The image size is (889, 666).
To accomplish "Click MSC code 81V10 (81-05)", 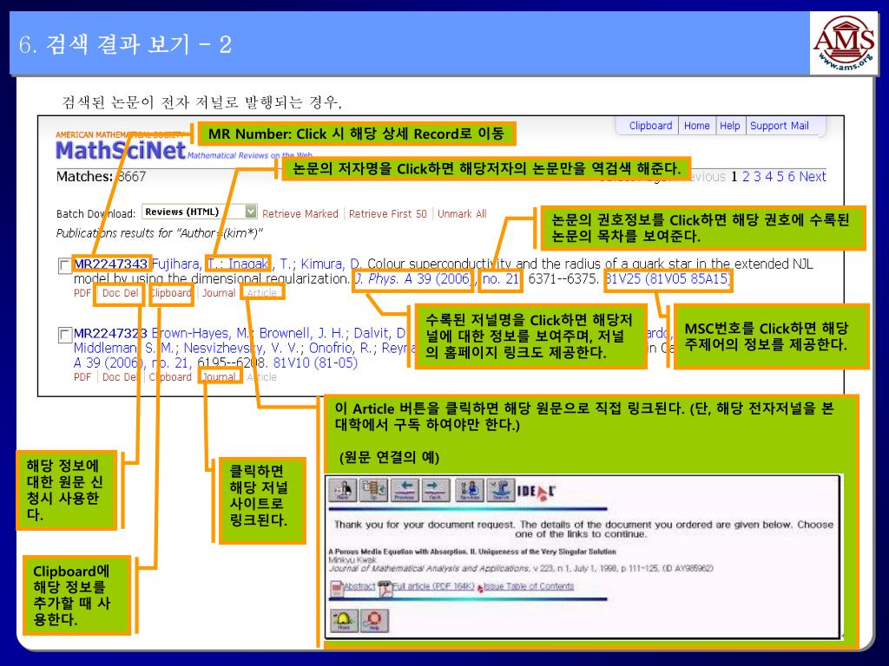I will [x=315, y=362].
